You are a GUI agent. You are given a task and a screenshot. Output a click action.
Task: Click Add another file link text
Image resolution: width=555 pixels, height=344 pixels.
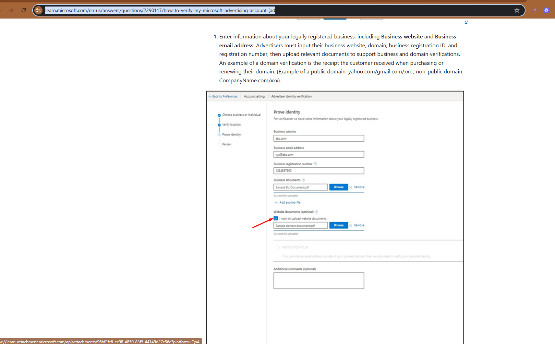[x=290, y=202]
